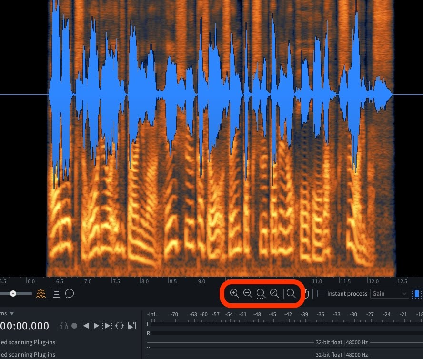Click the Record circle button
This screenshot has height=359, width=423.
click(x=74, y=326)
